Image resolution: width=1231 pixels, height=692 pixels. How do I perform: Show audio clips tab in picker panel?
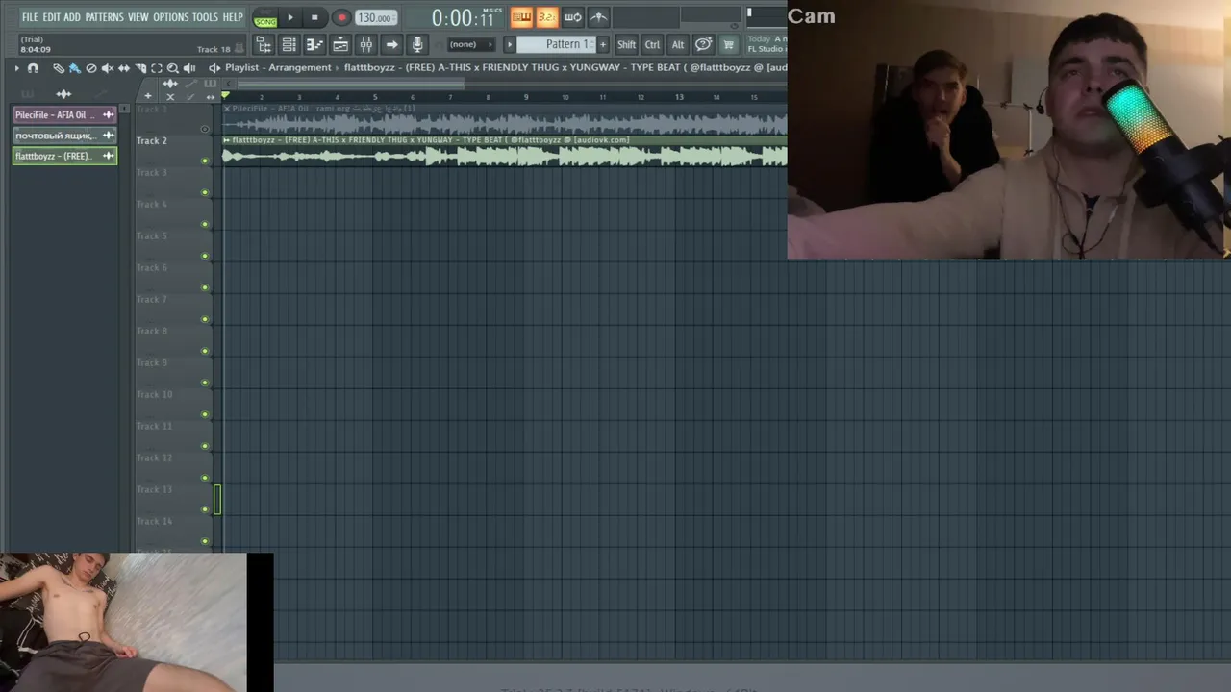click(x=63, y=94)
